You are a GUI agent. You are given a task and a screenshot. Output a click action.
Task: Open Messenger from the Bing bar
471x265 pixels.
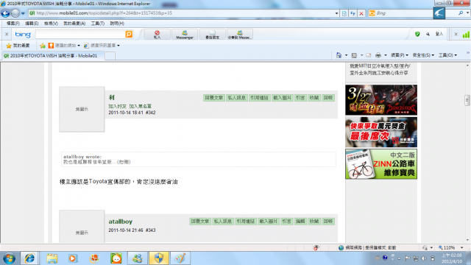coord(185,35)
